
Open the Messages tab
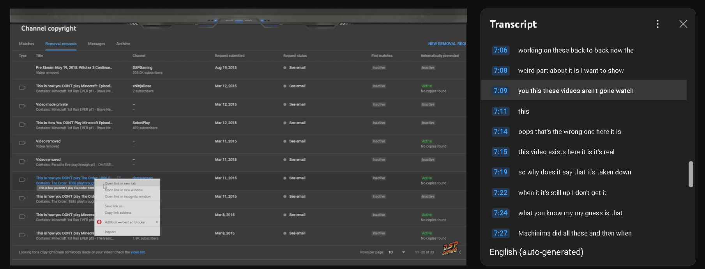[96, 44]
